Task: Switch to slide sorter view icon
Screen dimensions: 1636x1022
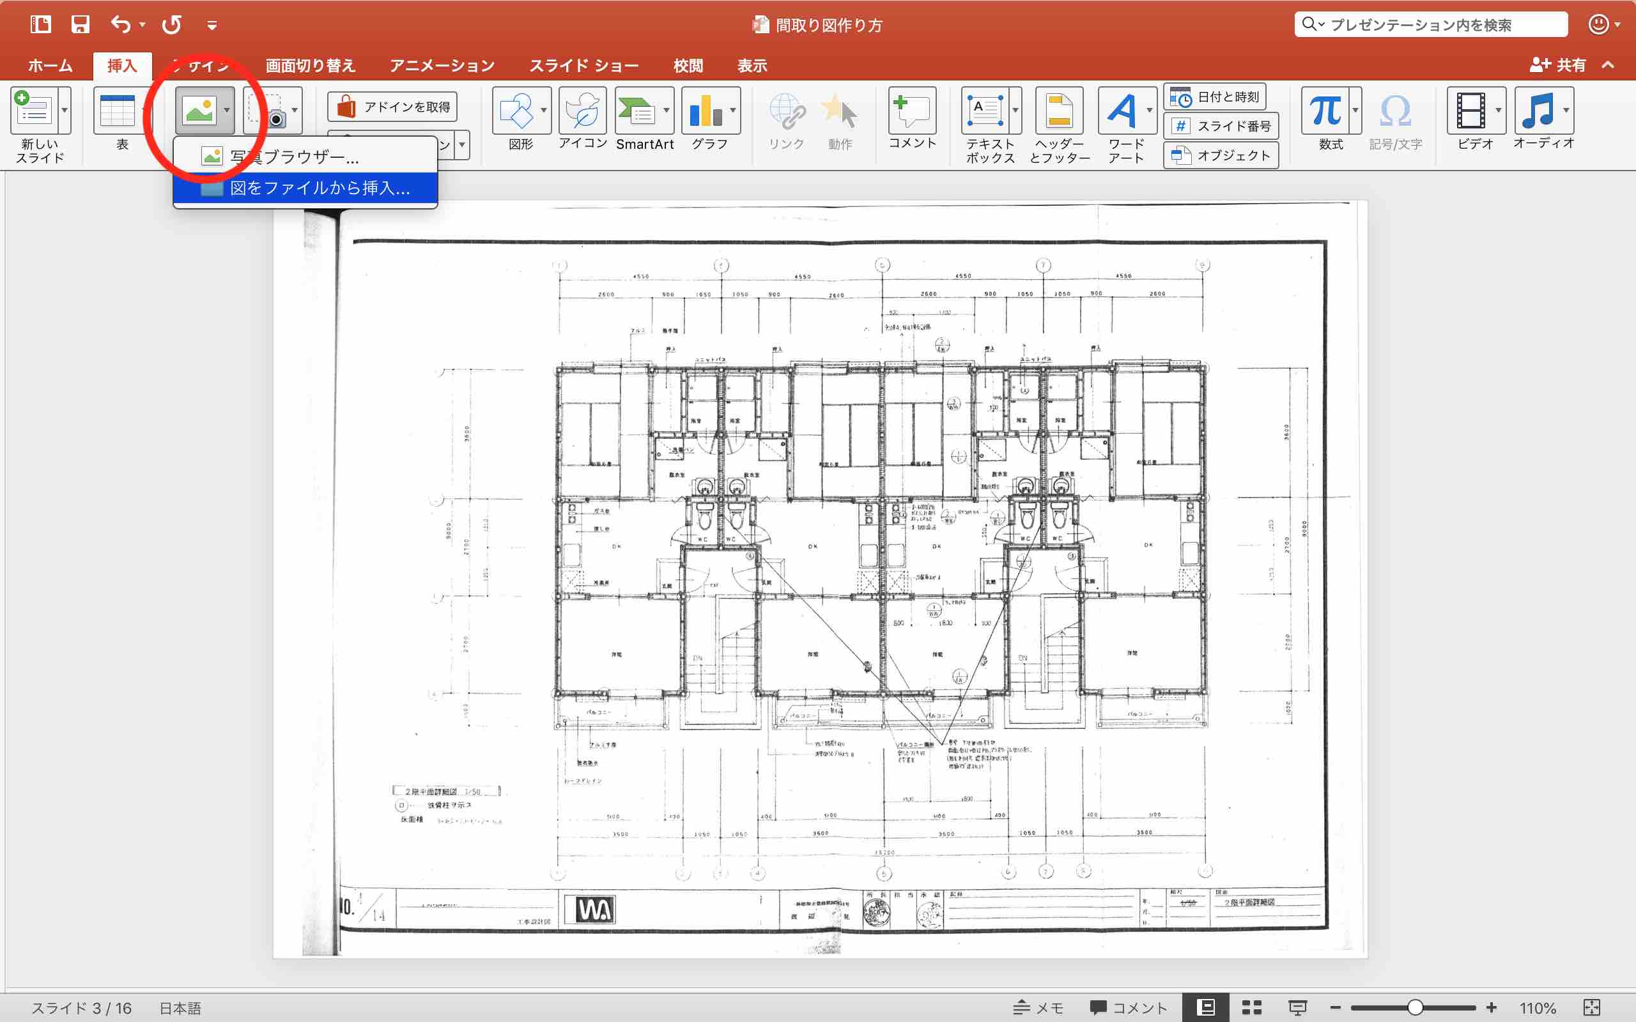Action: pos(1251,1008)
